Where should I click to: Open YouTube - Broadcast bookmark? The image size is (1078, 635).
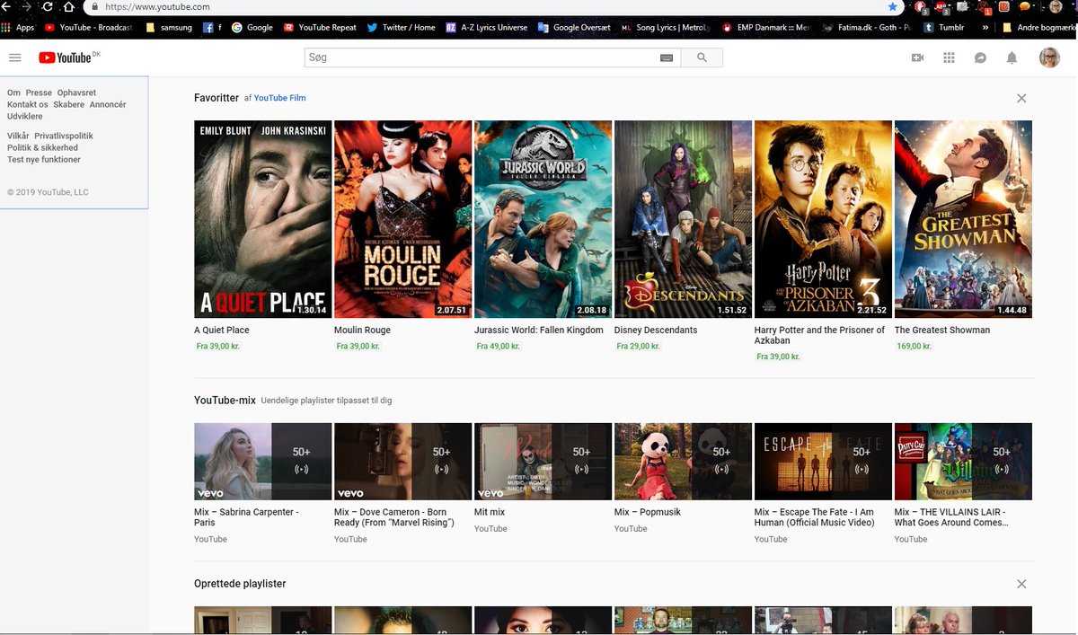tap(88, 27)
